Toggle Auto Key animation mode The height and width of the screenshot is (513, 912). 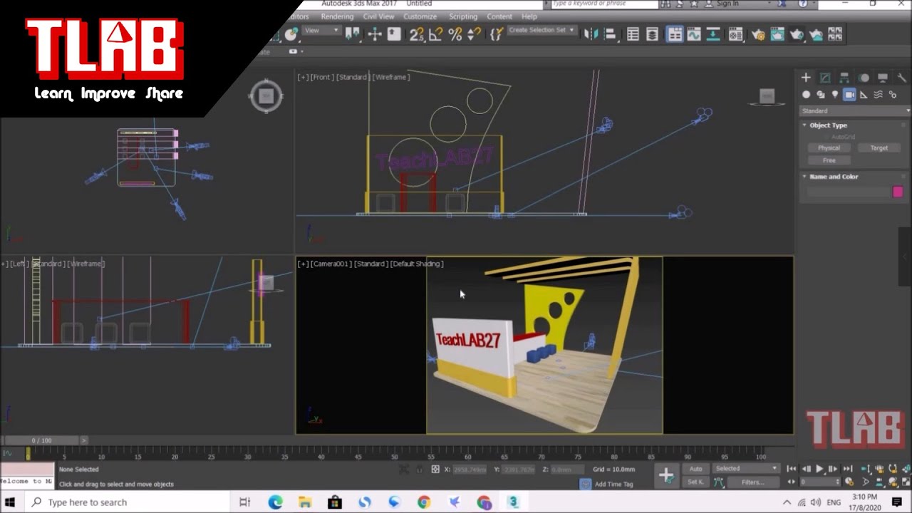695,469
